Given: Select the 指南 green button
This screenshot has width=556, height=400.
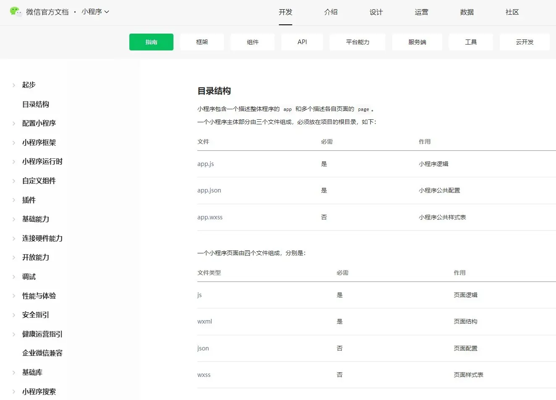Looking at the screenshot, I should [151, 42].
